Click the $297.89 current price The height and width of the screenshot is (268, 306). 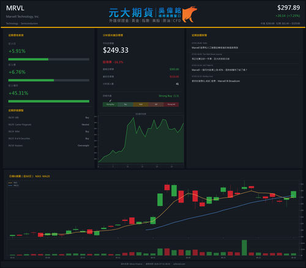288,8
